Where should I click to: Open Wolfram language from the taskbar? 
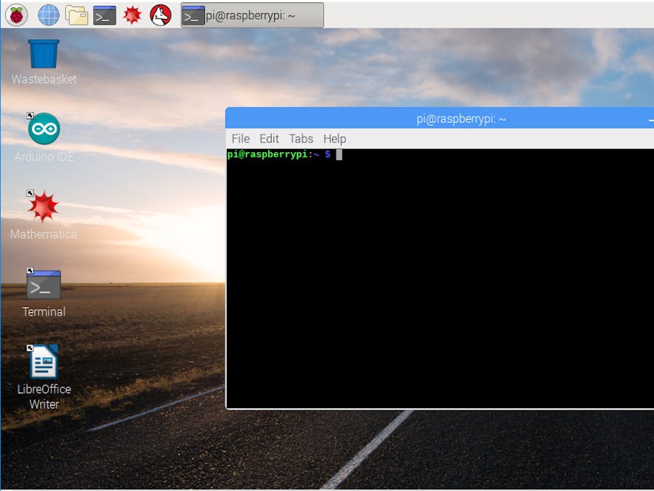pos(159,13)
